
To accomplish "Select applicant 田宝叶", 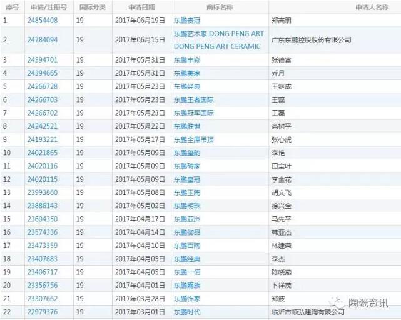I will [x=282, y=166].
